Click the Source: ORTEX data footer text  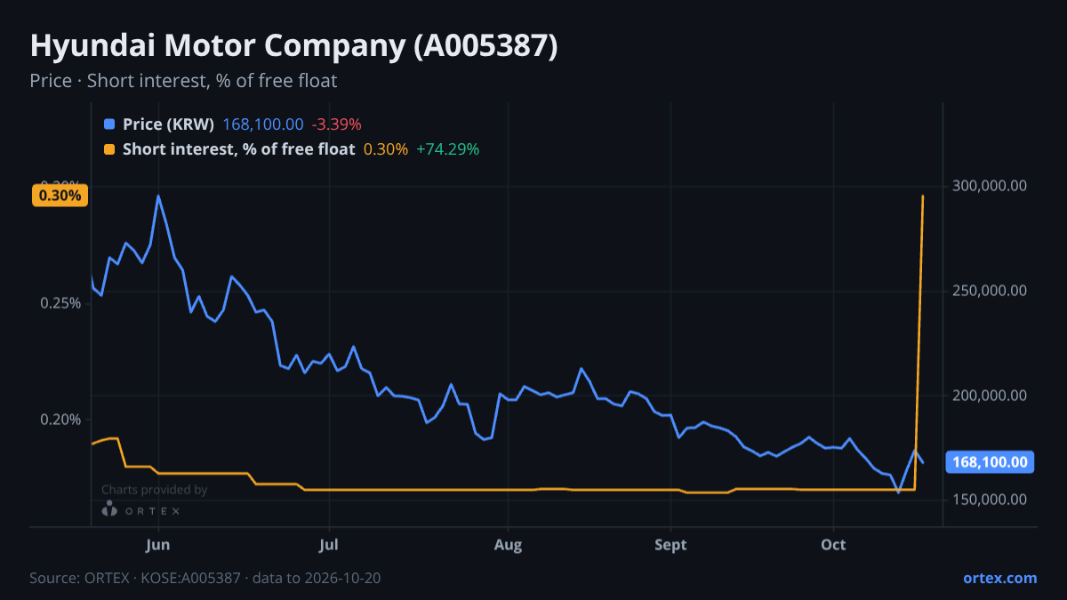tap(205, 578)
